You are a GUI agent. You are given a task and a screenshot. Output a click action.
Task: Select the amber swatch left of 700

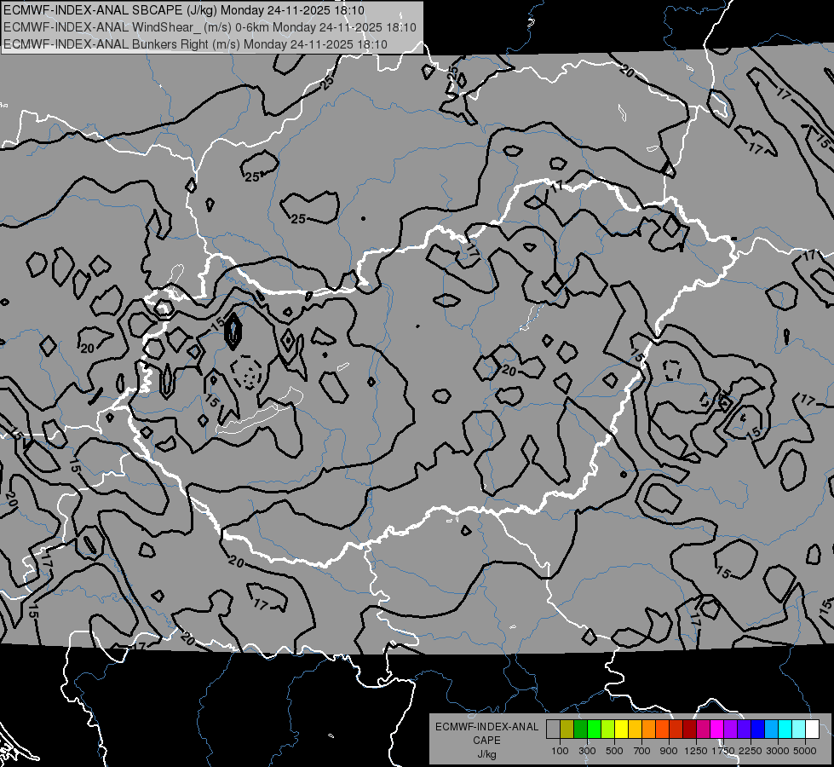pos(635,730)
